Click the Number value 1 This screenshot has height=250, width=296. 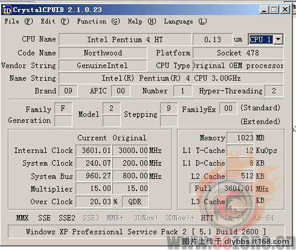pyautogui.click(x=182, y=91)
